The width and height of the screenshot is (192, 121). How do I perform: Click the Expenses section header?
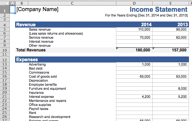click(x=27, y=59)
